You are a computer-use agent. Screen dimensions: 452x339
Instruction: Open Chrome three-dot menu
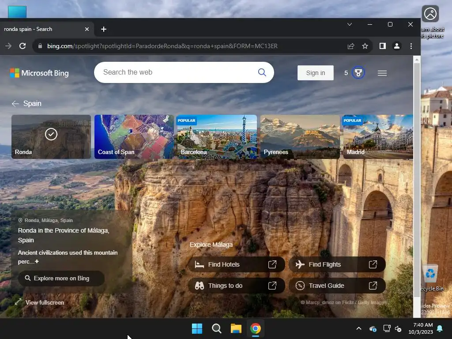tap(411, 46)
